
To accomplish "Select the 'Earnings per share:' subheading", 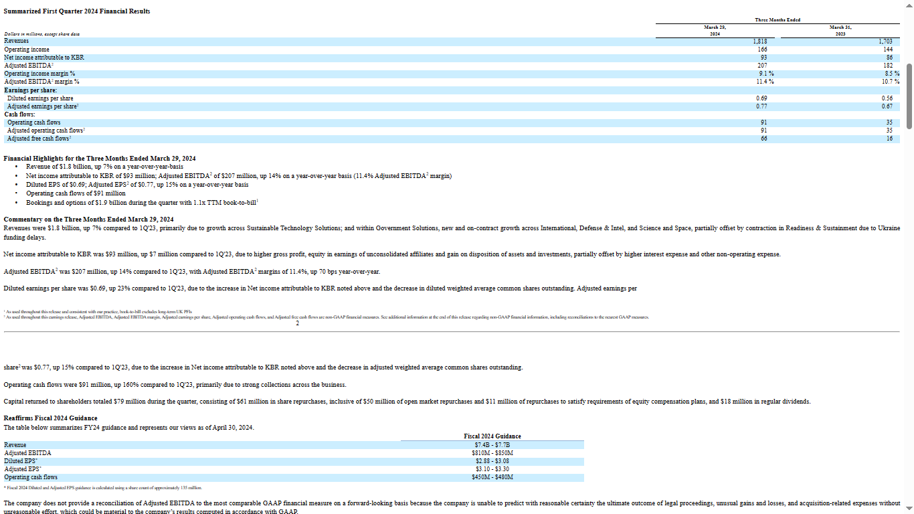I will pyautogui.click(x=31, y=90).
